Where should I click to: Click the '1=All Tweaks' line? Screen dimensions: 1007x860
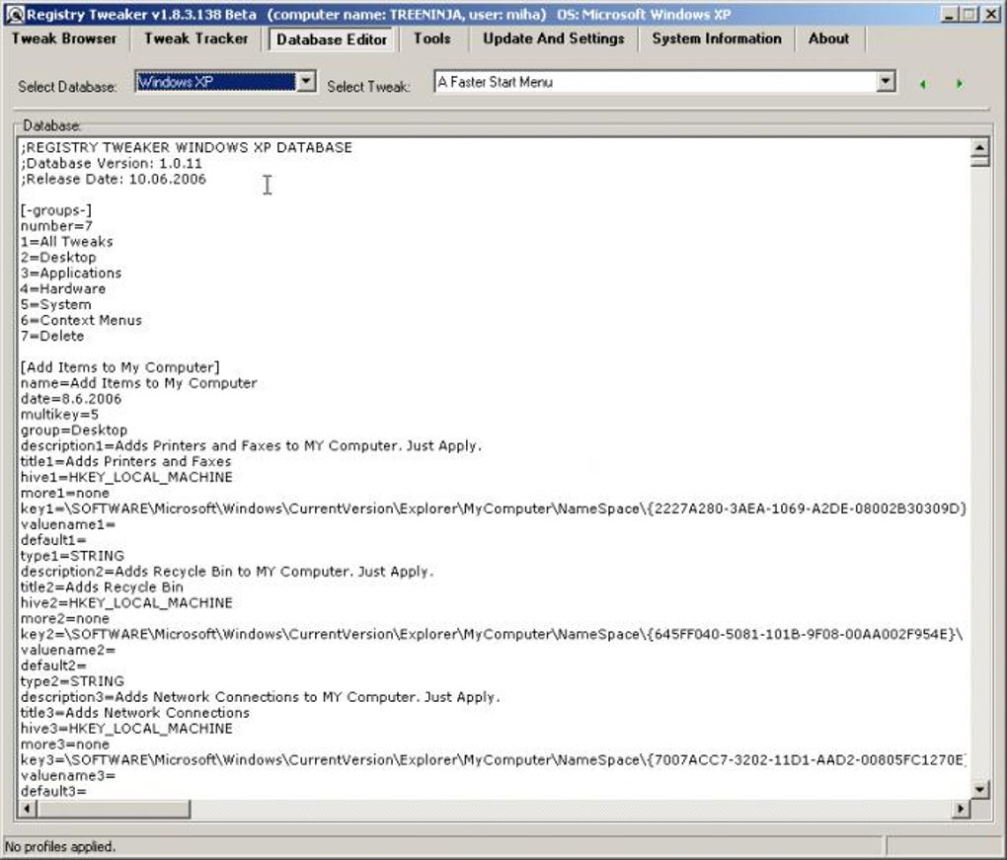tap(67, 242)
